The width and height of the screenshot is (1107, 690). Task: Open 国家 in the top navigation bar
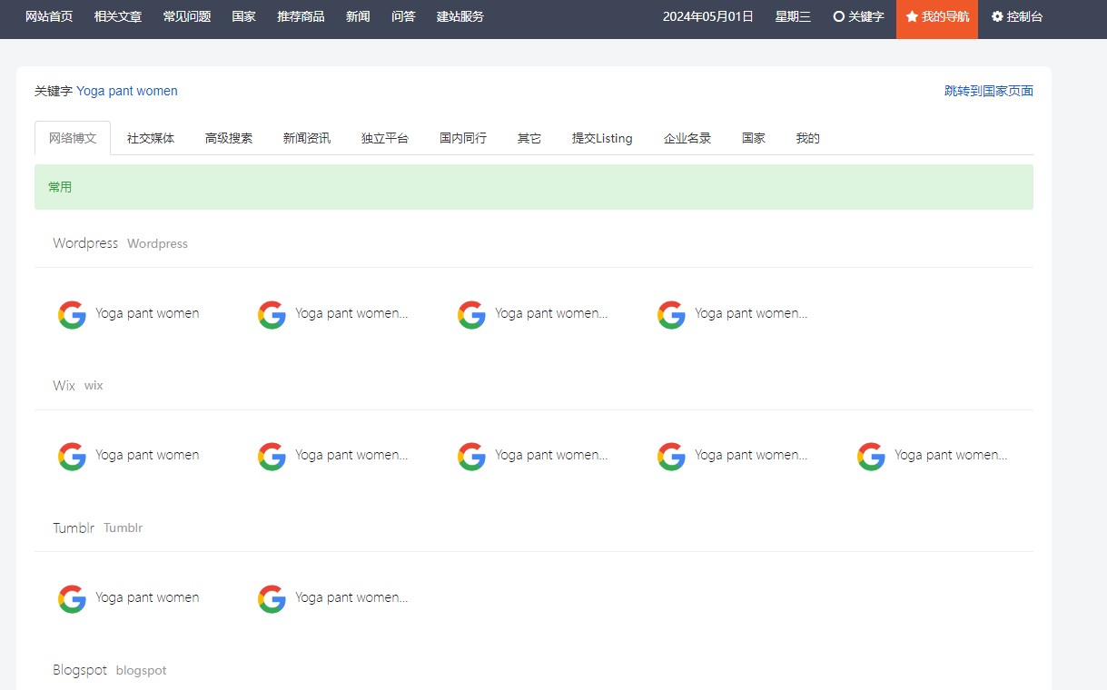point(244,16)
